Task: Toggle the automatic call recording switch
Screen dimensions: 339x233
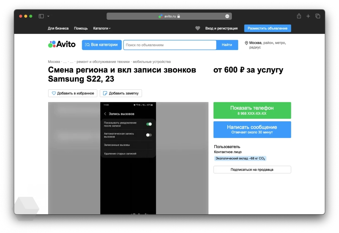Action: pyautogui.click(x=149, y=135)
